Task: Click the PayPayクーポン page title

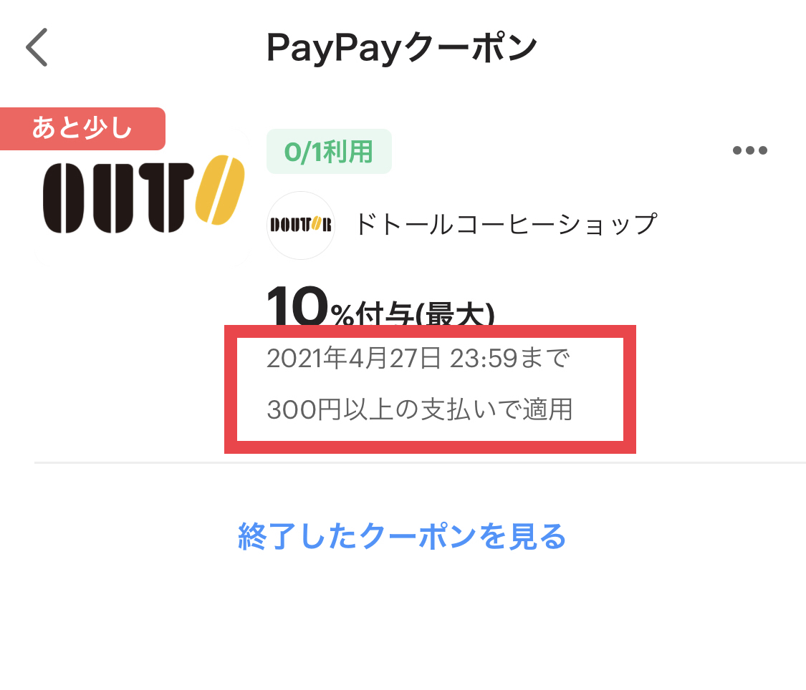Action: click(x=402, y=48)
